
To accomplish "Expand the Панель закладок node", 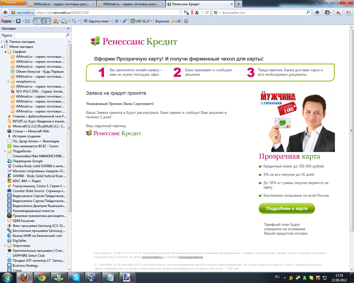I will tap(2, 42).
